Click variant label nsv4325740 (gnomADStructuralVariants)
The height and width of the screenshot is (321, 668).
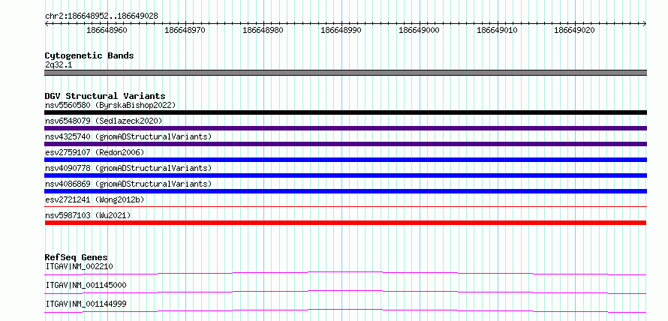[128, 136]
